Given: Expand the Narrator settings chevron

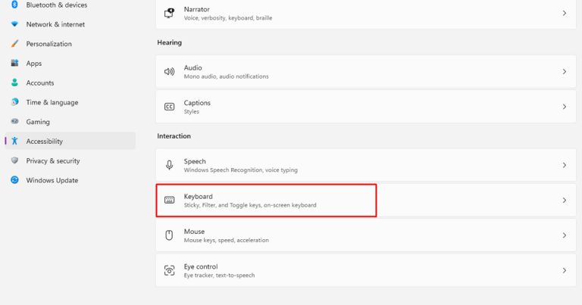Looking at the screenshot, I should click(x=564, y=14).
